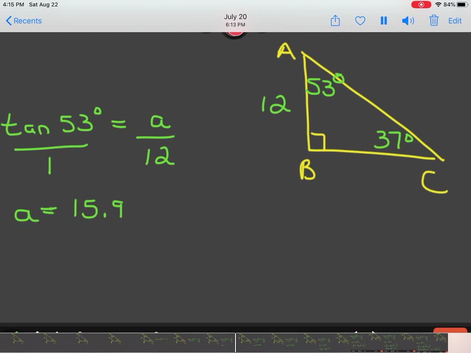Share the video
Viewport: 471px width, 353px height.
coord(334,21)
